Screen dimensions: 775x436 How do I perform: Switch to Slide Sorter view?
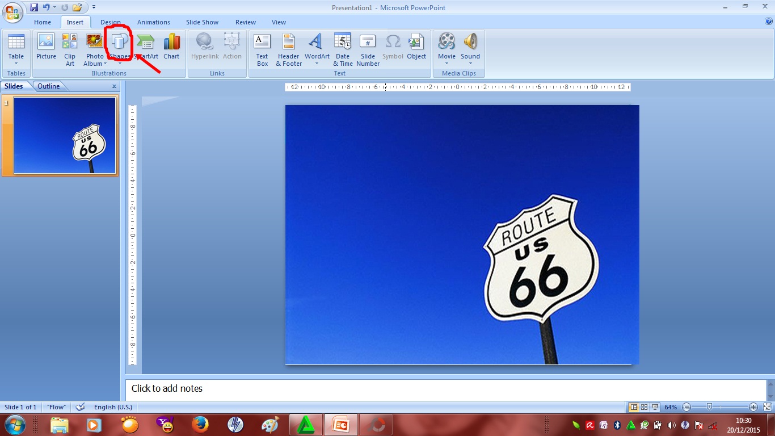tap(644, 407)
